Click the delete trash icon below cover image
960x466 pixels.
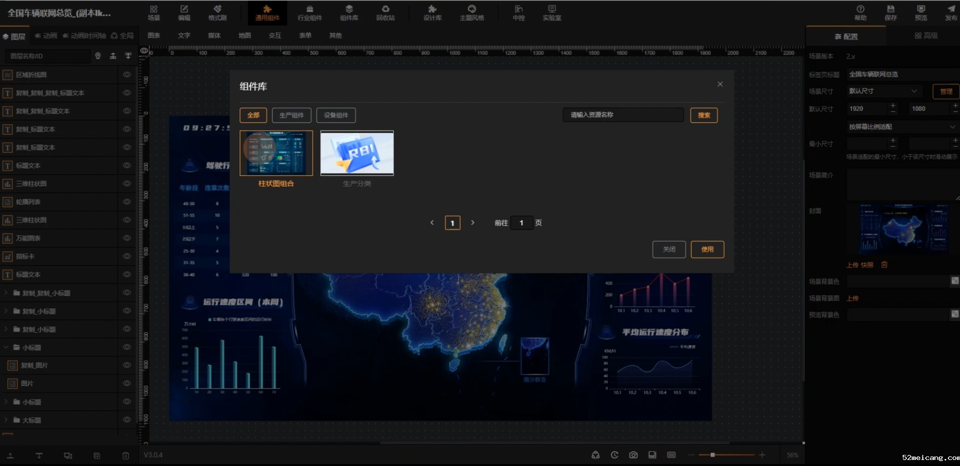click(885, 265)
